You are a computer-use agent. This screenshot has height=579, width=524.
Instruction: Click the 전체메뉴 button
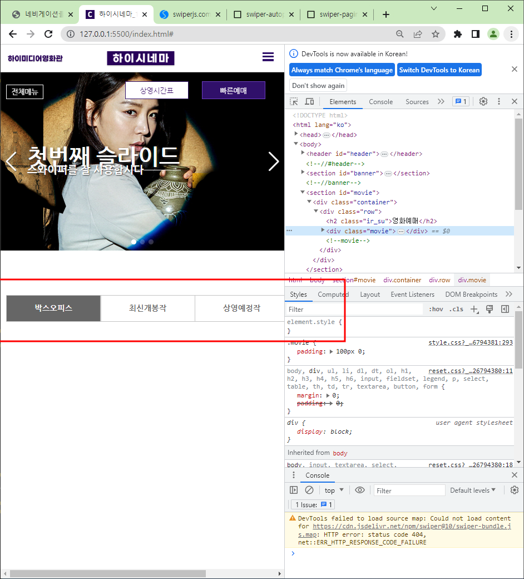(x=24, y=91)
